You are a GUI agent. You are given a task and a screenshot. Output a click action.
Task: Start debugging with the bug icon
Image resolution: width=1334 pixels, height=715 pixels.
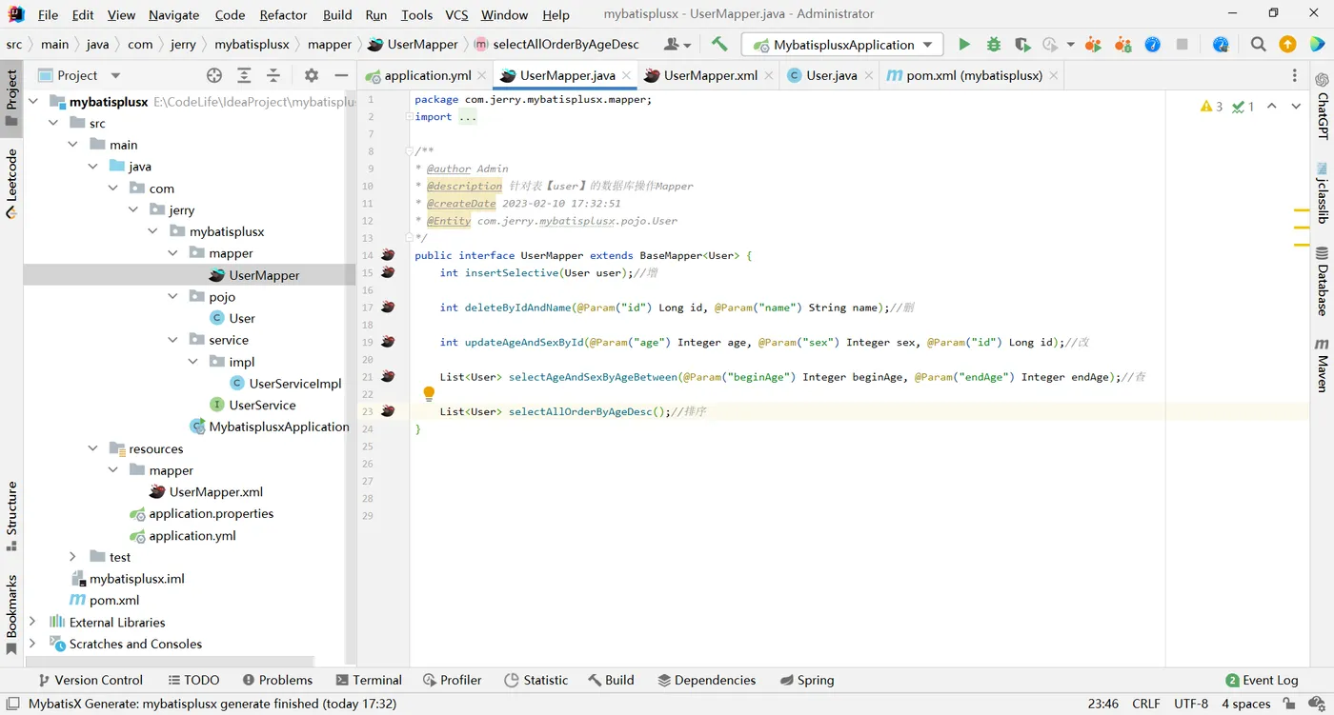(994, 44)
